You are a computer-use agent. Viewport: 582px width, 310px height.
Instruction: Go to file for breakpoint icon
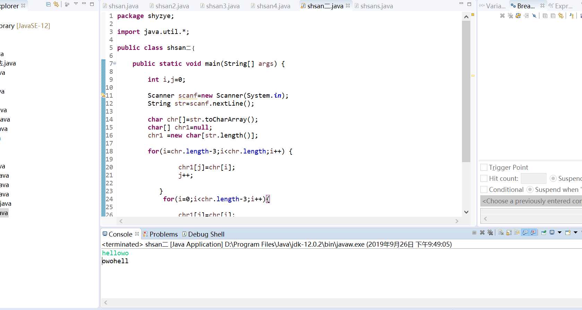click(x=526, y=16)
